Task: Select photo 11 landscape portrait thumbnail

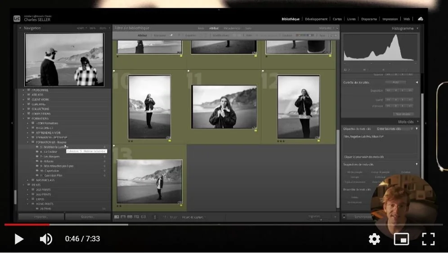Action: coord(224,107)
